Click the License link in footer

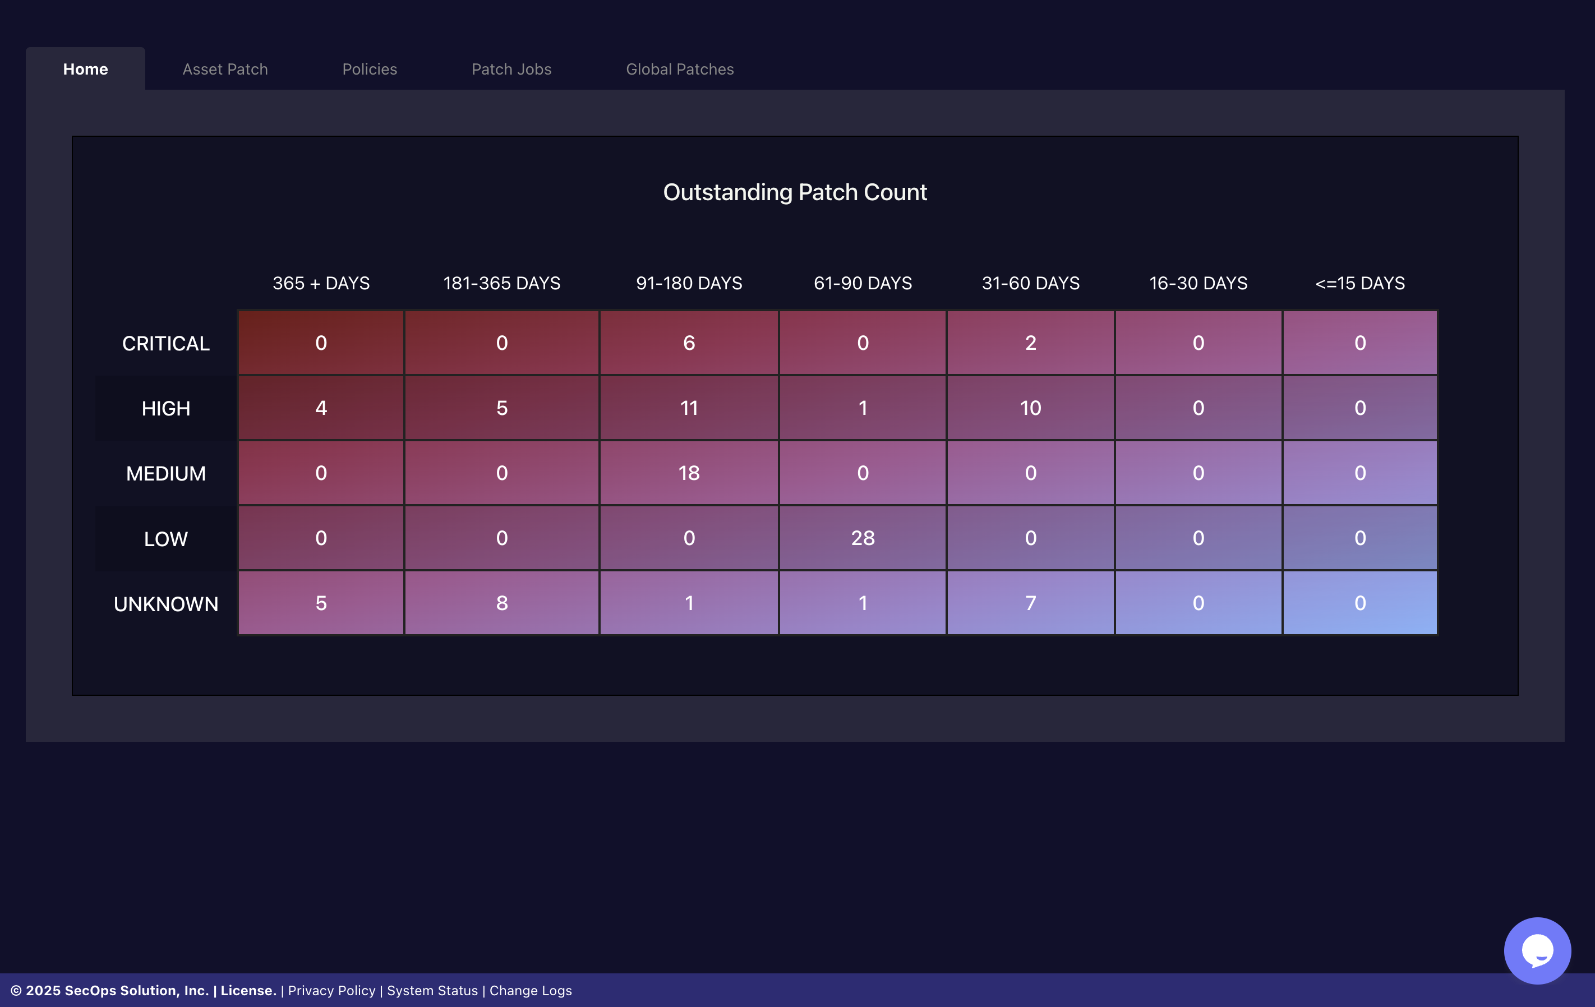coord(248,990)
